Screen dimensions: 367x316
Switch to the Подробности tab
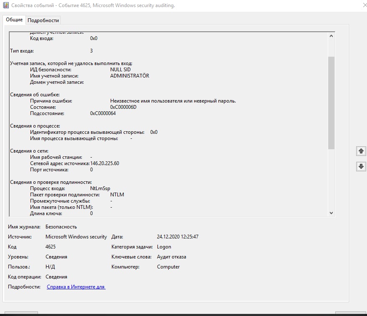tap(43, 20)
